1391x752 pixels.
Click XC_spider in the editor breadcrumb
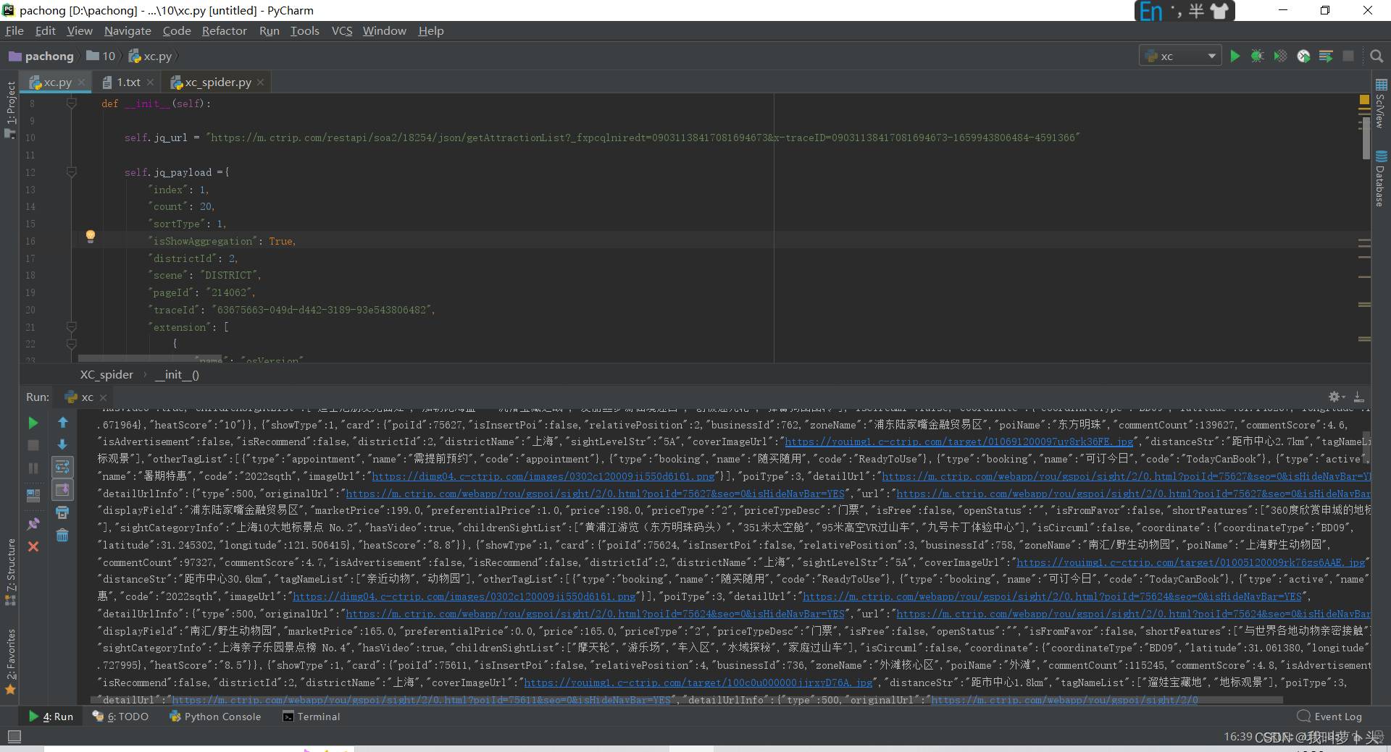coord(106,374)
